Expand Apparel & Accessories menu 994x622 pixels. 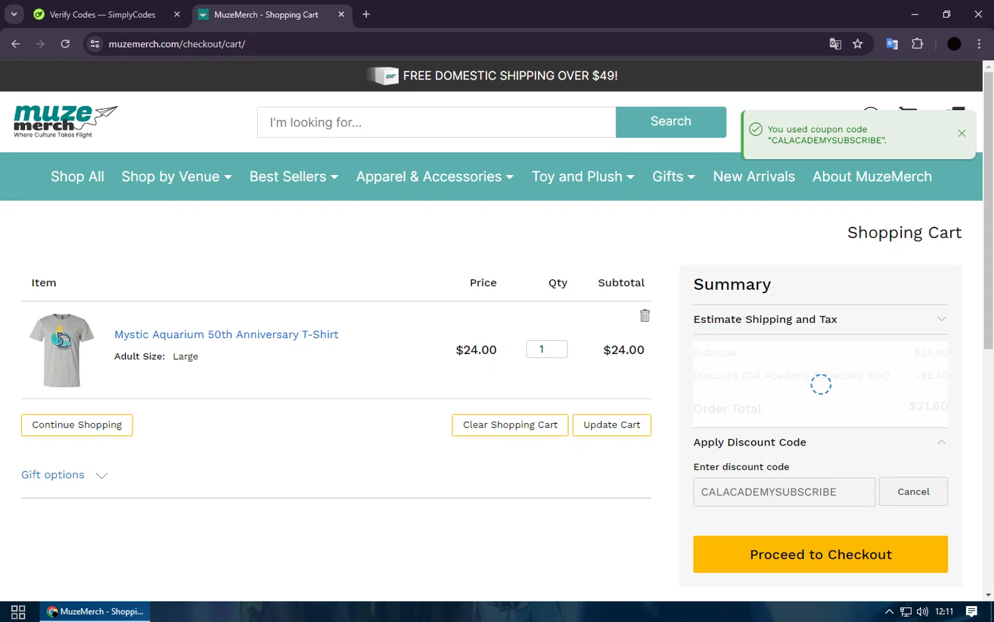[x=435, y=176]
